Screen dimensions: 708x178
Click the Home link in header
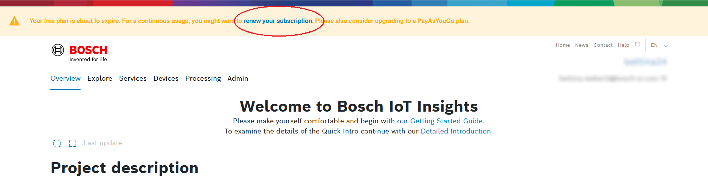tap(563, 45)
